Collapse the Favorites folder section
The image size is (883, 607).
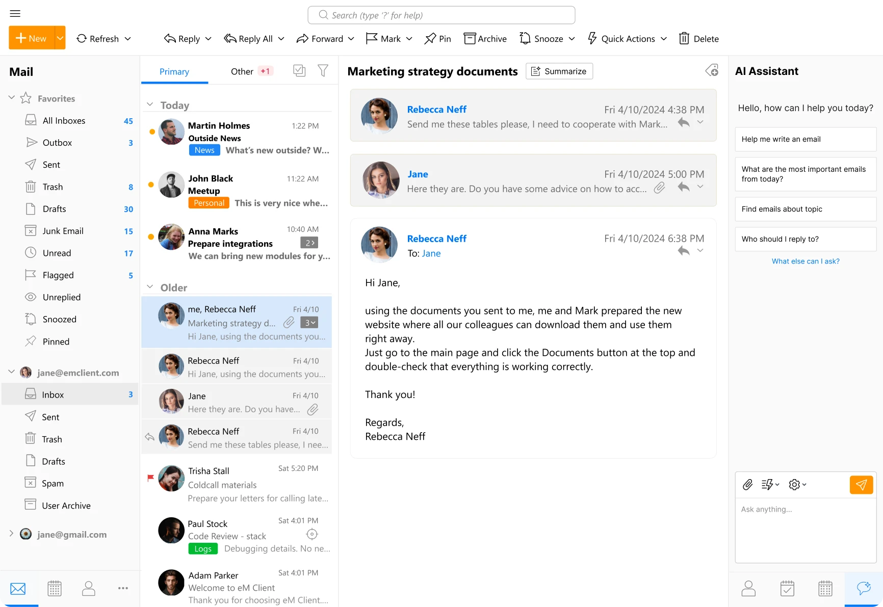11,97
